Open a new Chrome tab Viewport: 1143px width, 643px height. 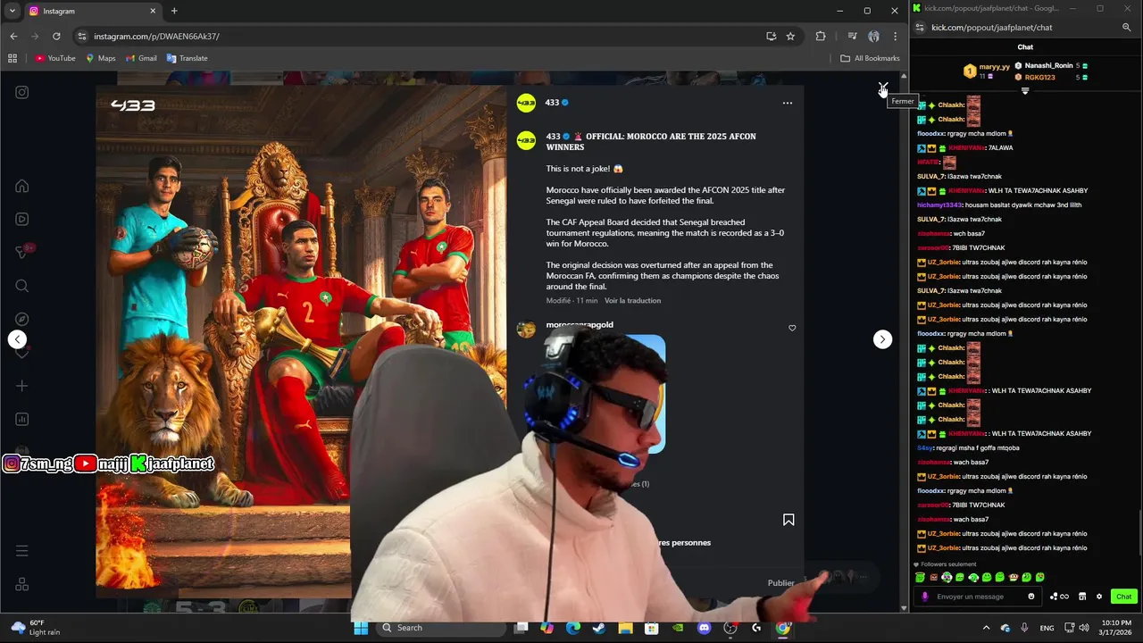click(174, 11)
